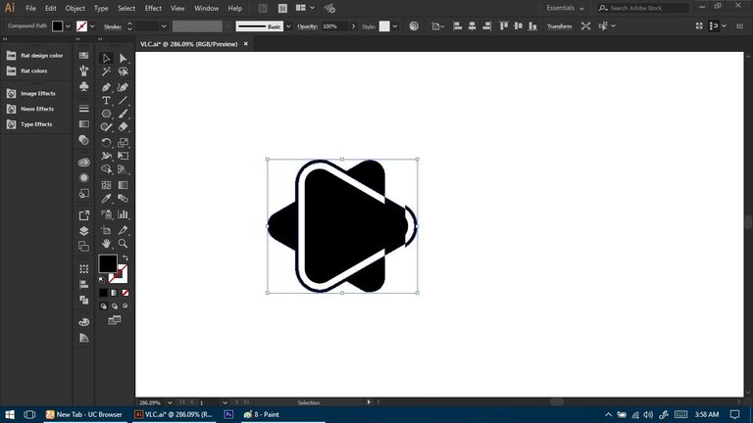Select the Curvature tool
The width and height of the screenshot is (753, 423).
coord(123,87)
